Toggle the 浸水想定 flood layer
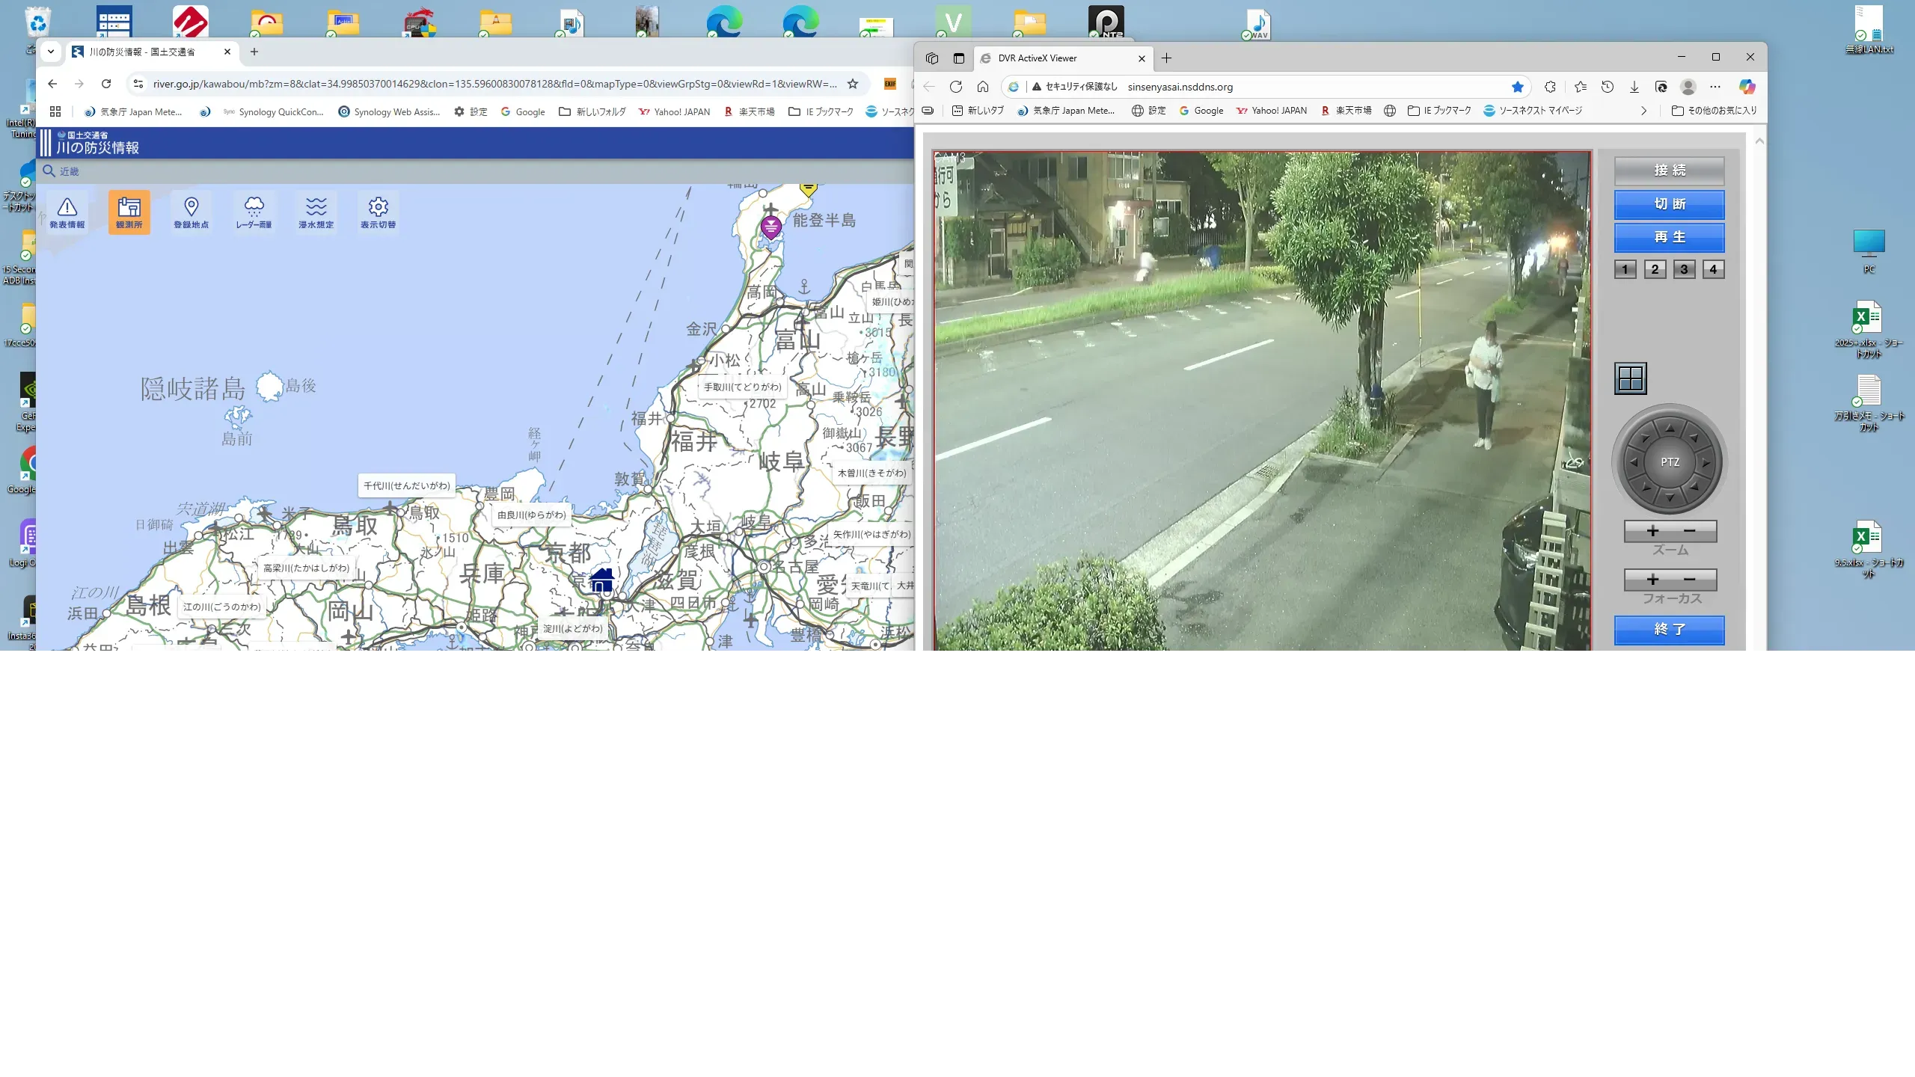The height and width of the screenshot is (1077, 1915). 316,212
